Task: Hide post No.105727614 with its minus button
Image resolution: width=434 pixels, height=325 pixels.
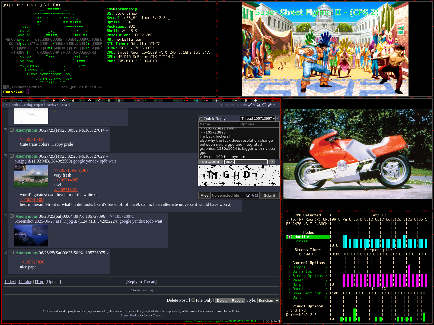Action: (x=5, y=130)
